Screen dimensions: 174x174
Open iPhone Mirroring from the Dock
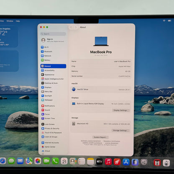point(135,162)
